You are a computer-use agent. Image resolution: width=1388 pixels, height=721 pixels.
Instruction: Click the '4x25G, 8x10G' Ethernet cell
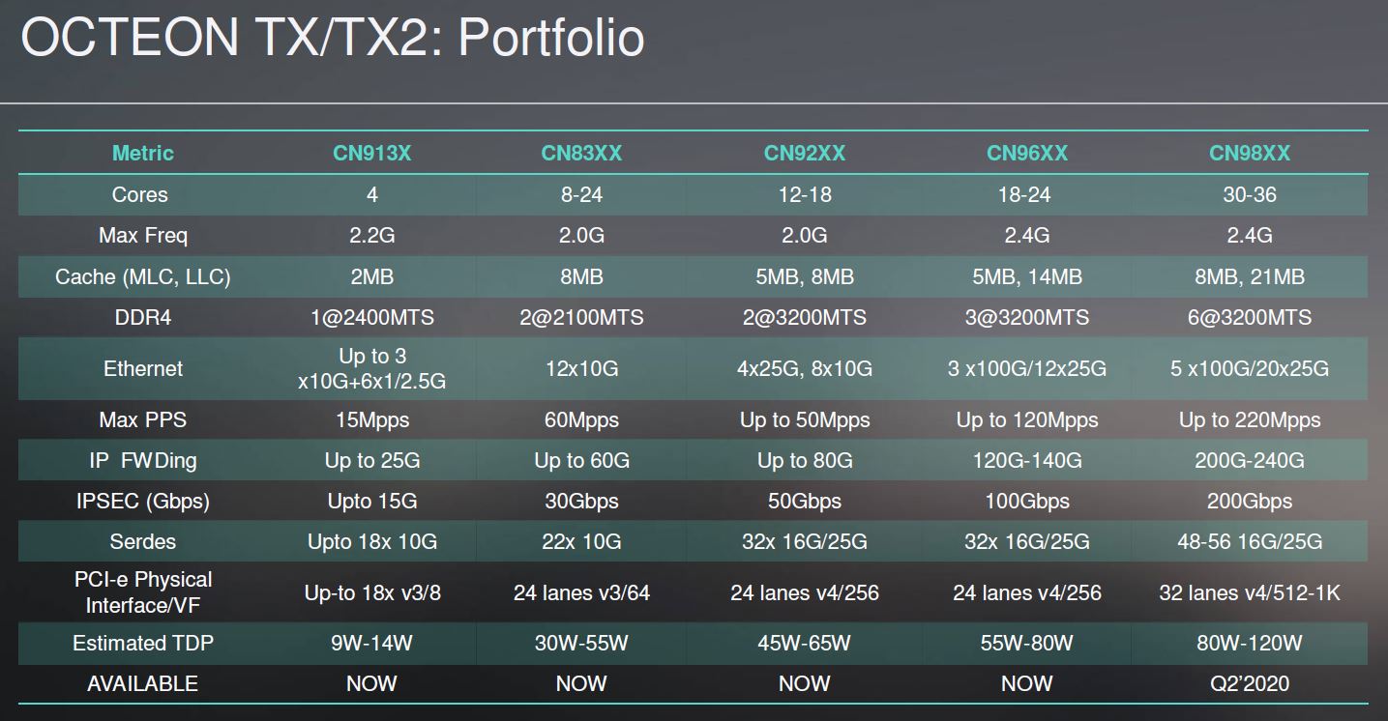pyautogui.click(x=805, y=368)
